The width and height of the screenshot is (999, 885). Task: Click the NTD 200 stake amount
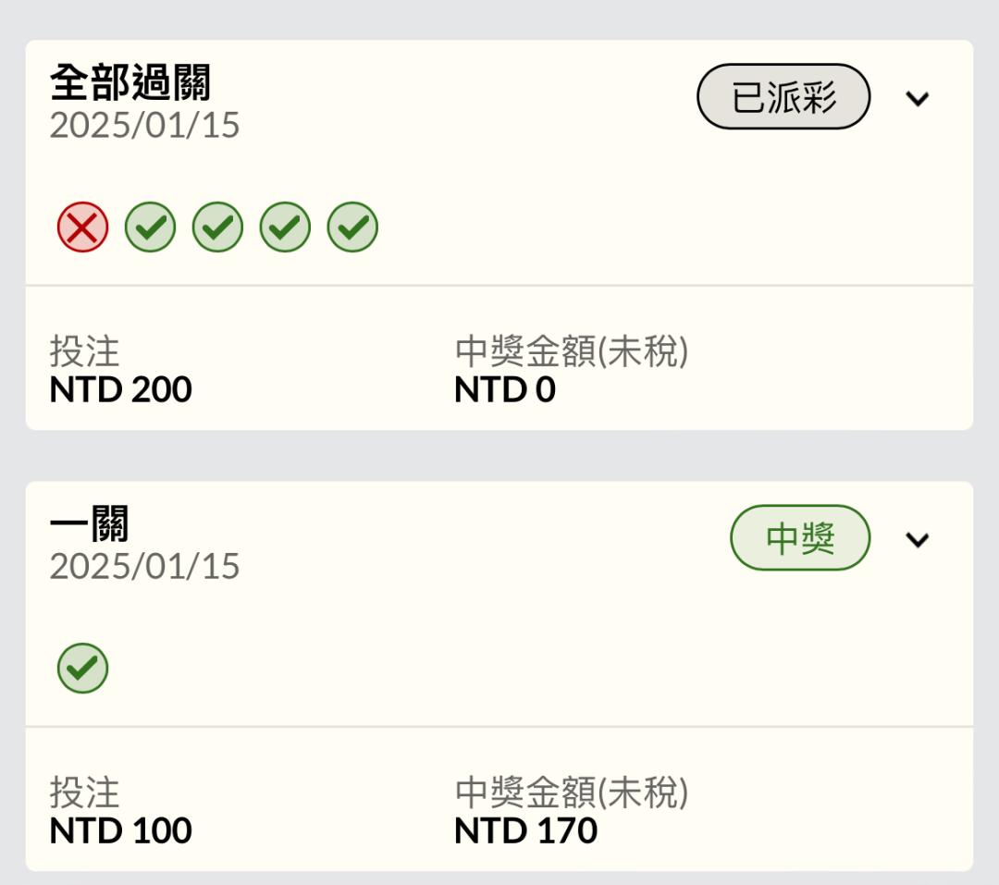tap(120, 389)
